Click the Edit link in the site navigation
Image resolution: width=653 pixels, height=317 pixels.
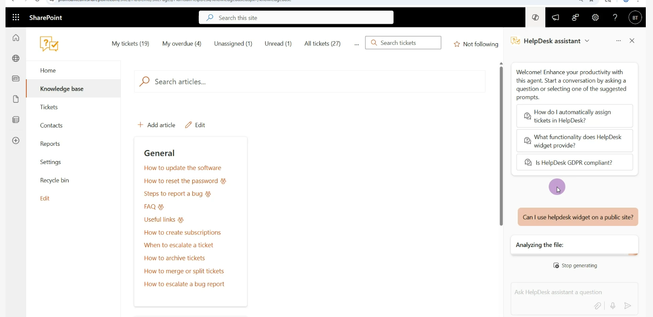click(45, 198)
